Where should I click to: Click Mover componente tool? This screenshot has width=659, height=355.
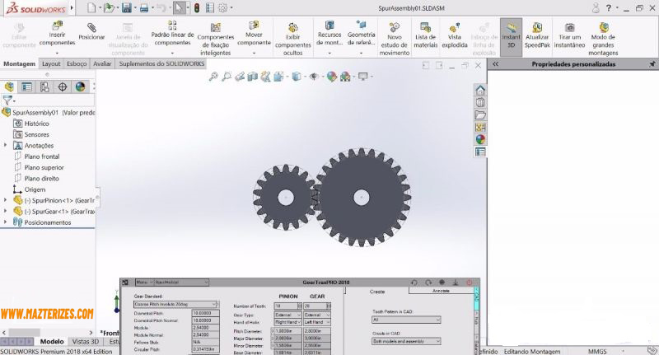tap(254, 34)
